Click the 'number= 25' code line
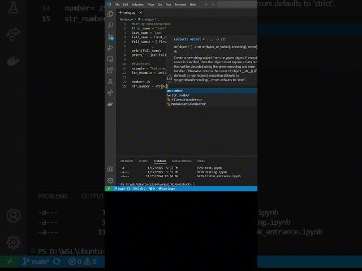The height and width of the screenshot is (271, 362). (141, 81)
